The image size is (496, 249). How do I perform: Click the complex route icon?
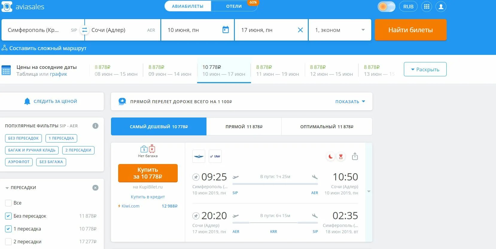click(x=4, y=48)
